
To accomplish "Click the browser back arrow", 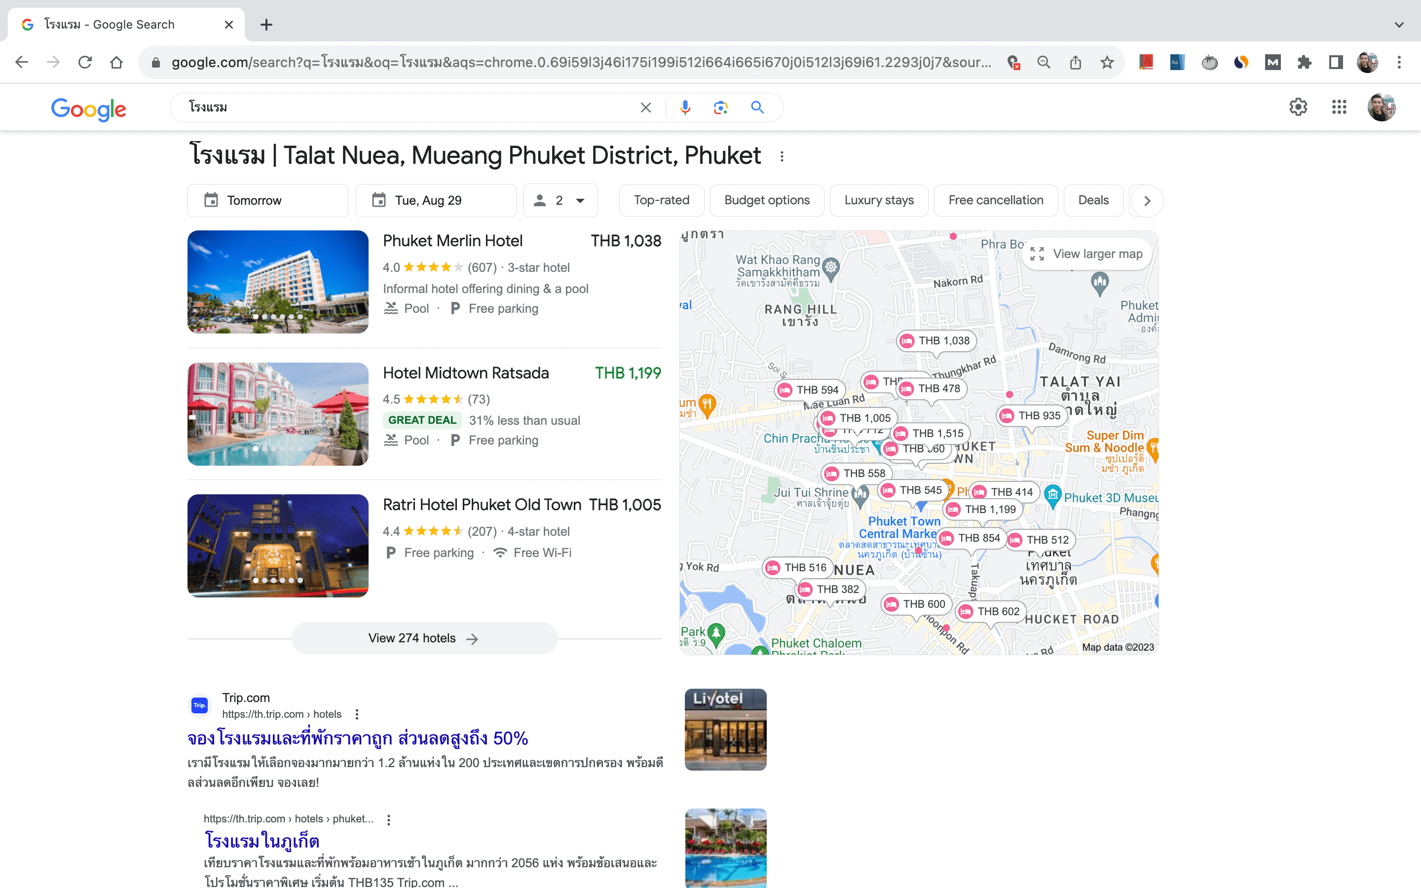I will point(22,62).
